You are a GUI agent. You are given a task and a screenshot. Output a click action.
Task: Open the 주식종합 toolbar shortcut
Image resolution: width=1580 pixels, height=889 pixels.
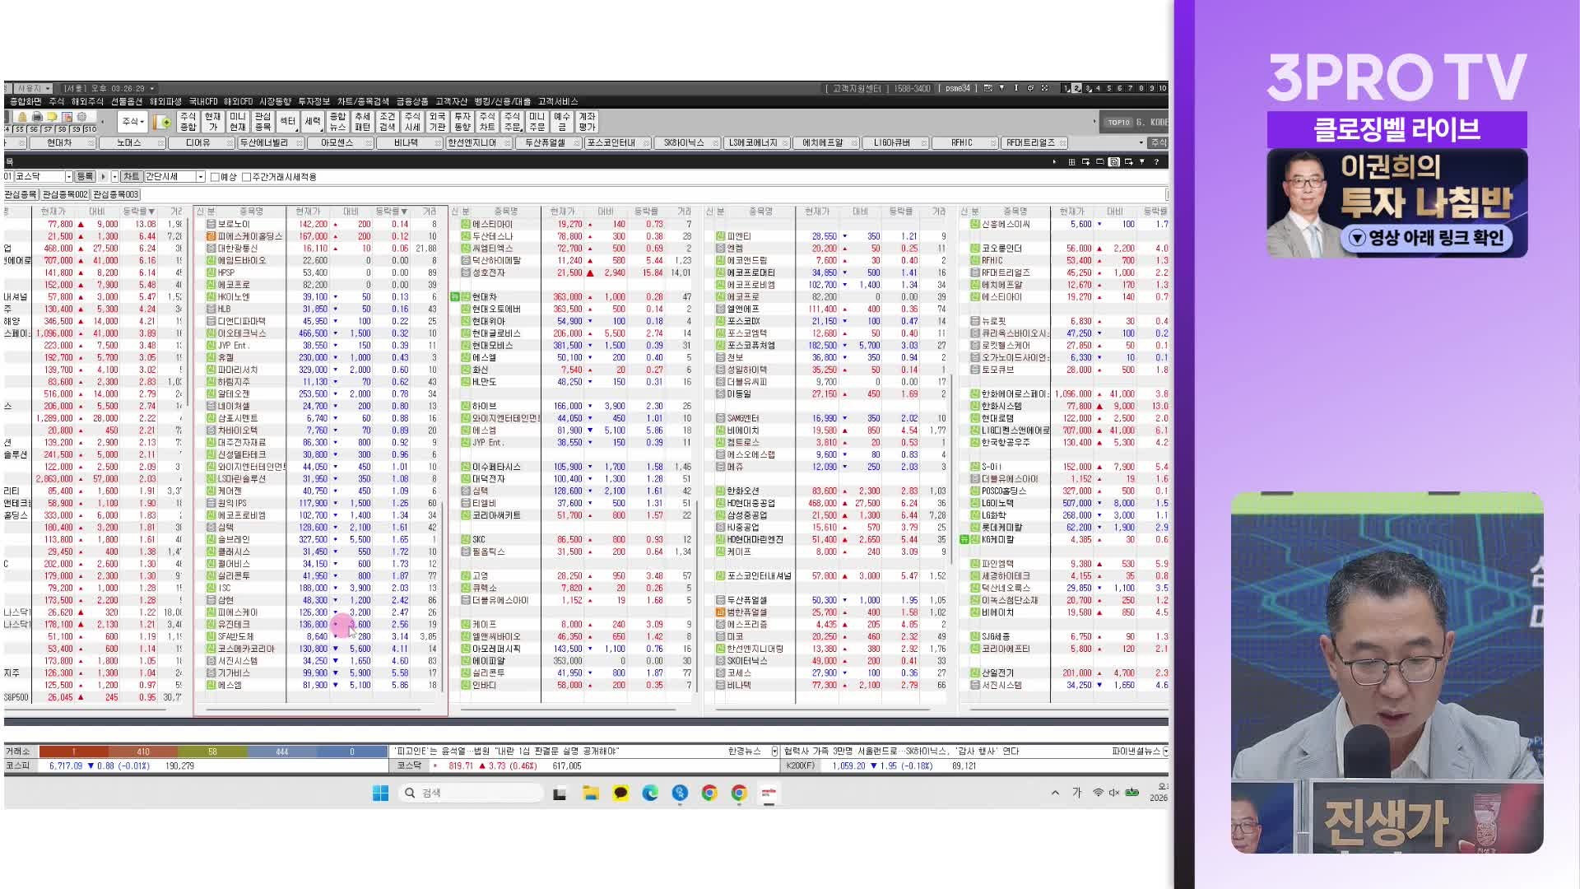coord(188,122)
